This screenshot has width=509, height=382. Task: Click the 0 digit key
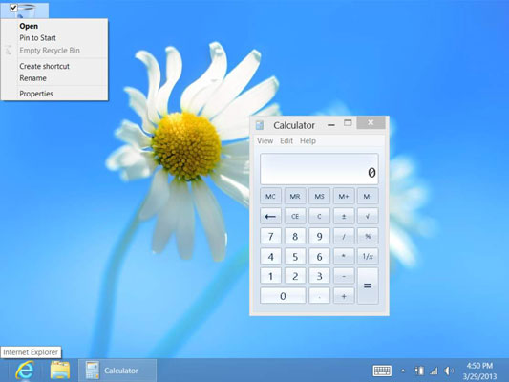pyautogui.click(x=283, y=296)
